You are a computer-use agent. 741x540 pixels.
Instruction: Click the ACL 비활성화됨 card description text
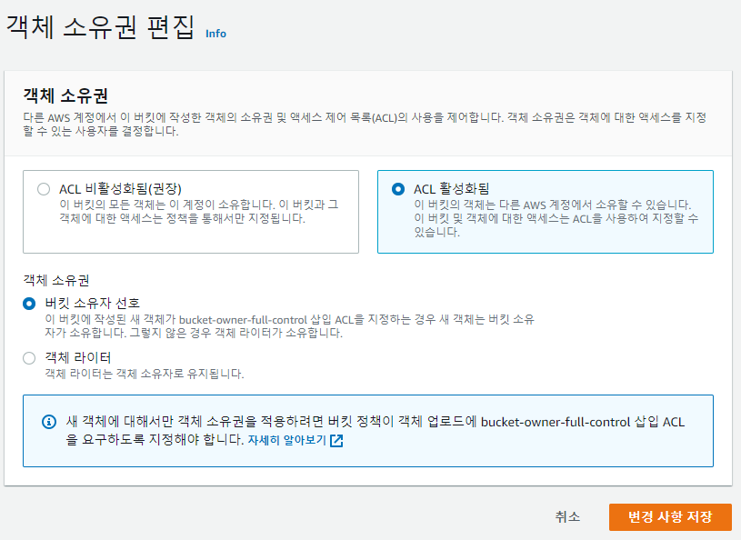point(198,211)
